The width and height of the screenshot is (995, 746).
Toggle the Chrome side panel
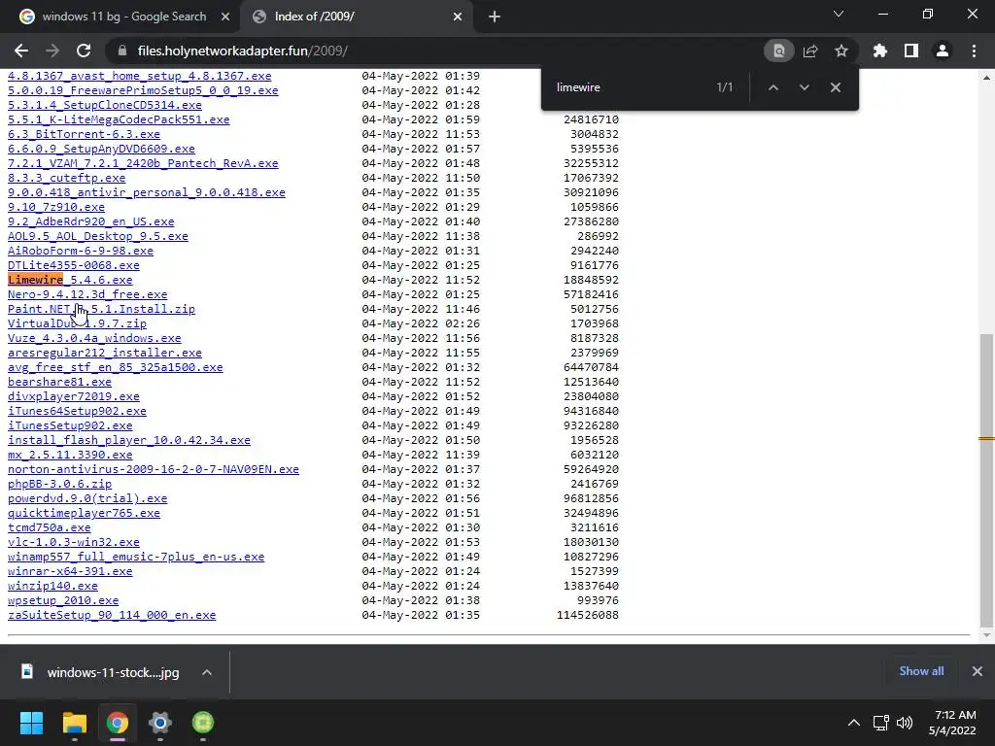tap(911, 51)
